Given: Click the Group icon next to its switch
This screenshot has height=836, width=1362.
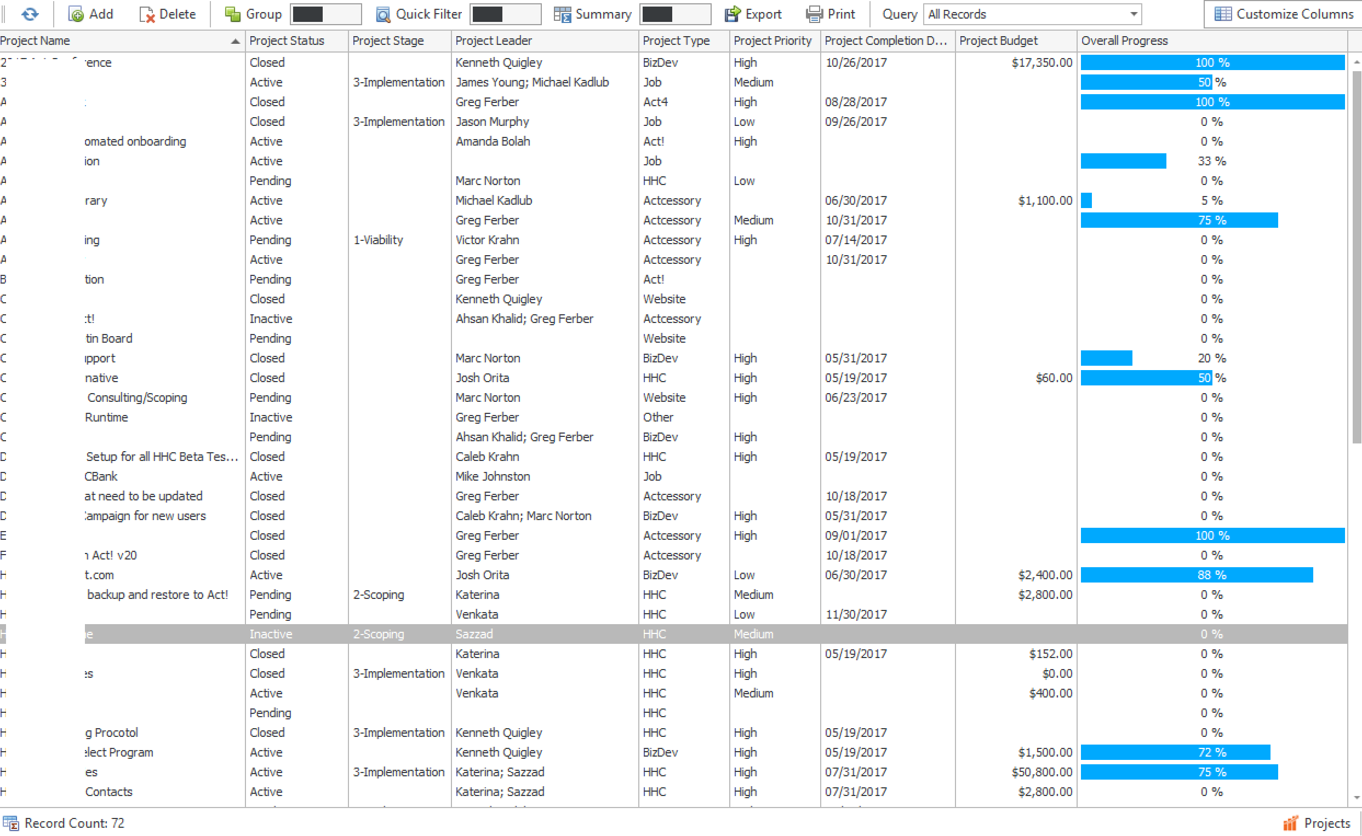Looking at the screenshot, I should (x=233, y=14).
